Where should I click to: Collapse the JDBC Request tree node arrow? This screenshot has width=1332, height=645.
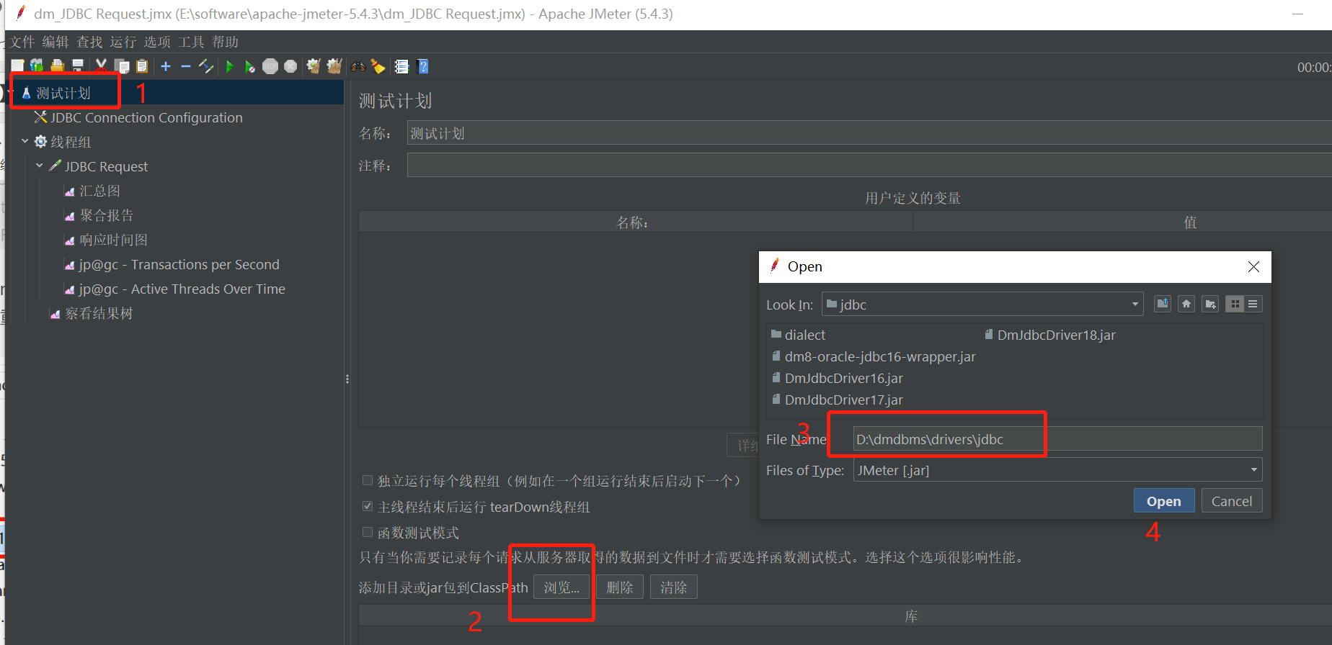[40, 166]
